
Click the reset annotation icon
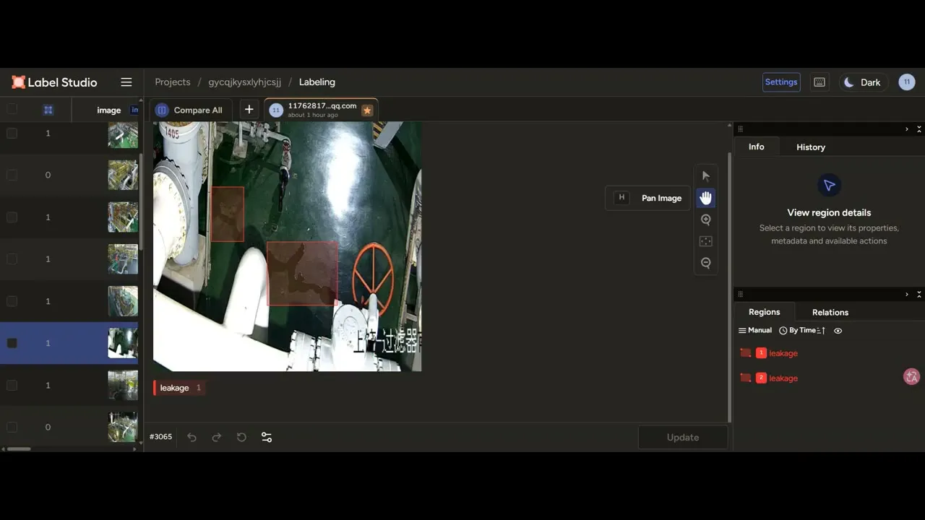241,437
